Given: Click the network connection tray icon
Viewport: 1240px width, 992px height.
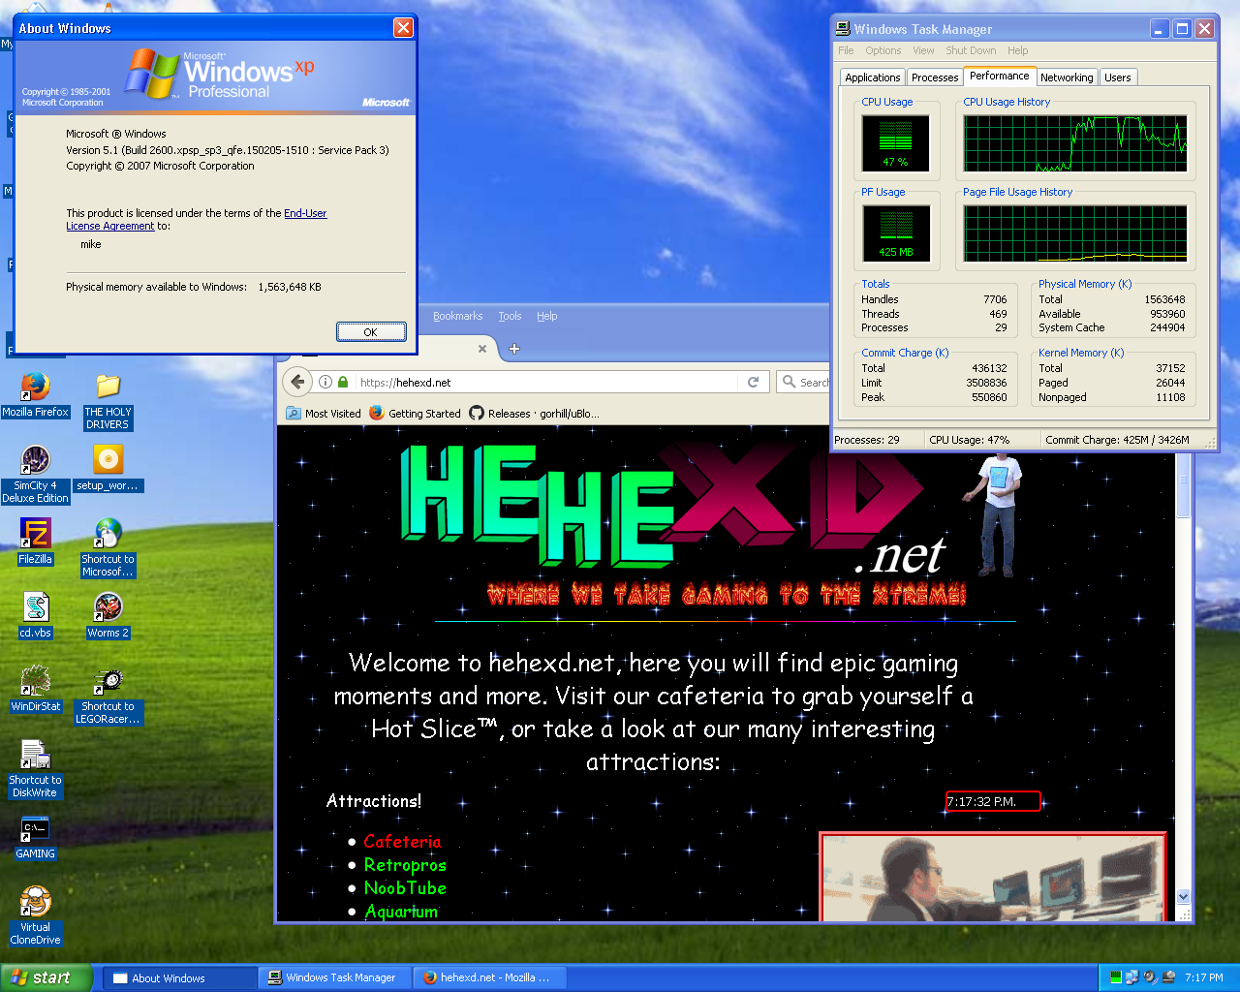Looking at the screenshot, I should pyautogui.click(x=1132, y=977).
